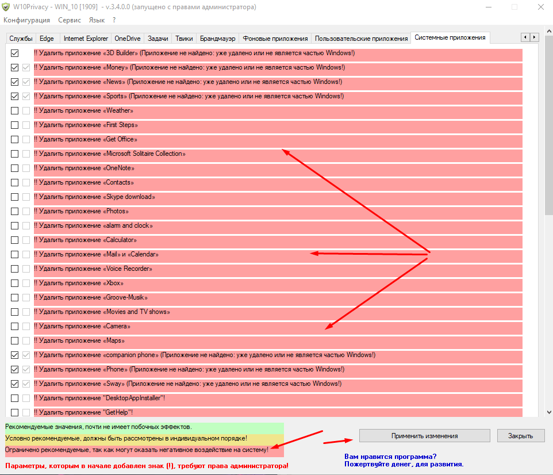Click the Закрыть button
553x475 pixels.
point(521,436)
